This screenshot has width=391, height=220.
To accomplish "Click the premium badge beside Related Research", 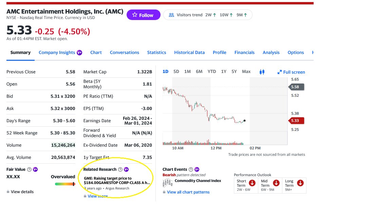I will click(x=126, y=169).
